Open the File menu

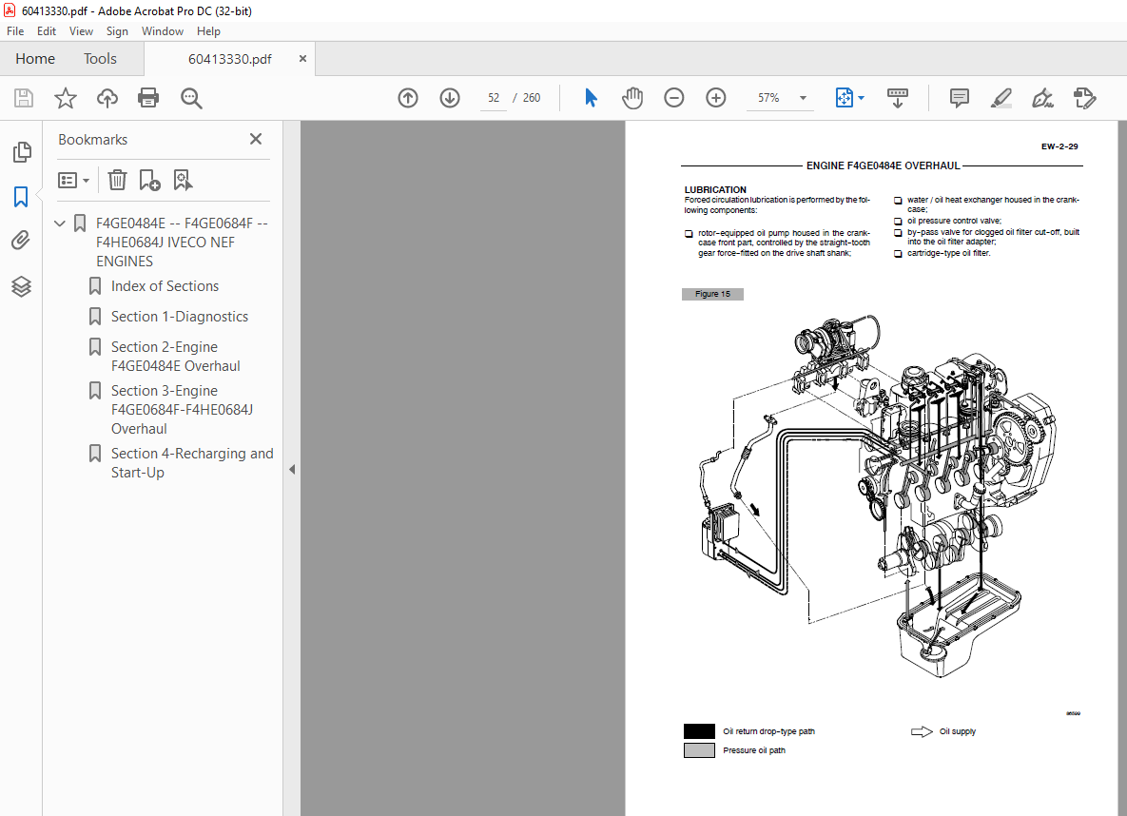point(15,31)
